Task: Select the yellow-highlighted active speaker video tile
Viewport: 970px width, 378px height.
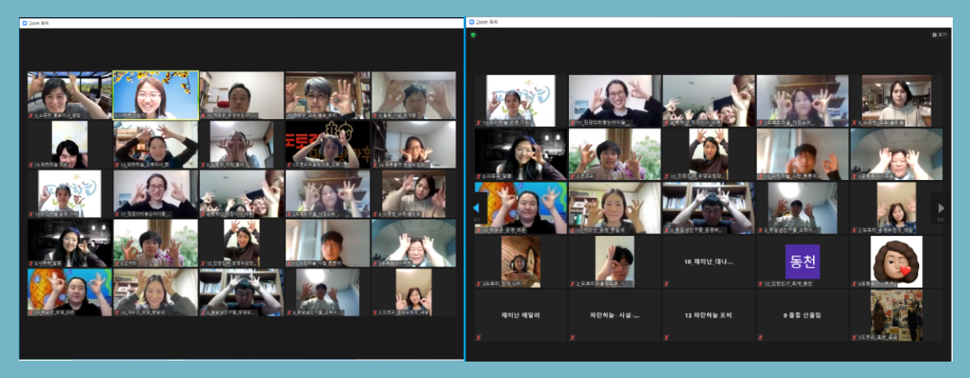Action: (155, 95)
